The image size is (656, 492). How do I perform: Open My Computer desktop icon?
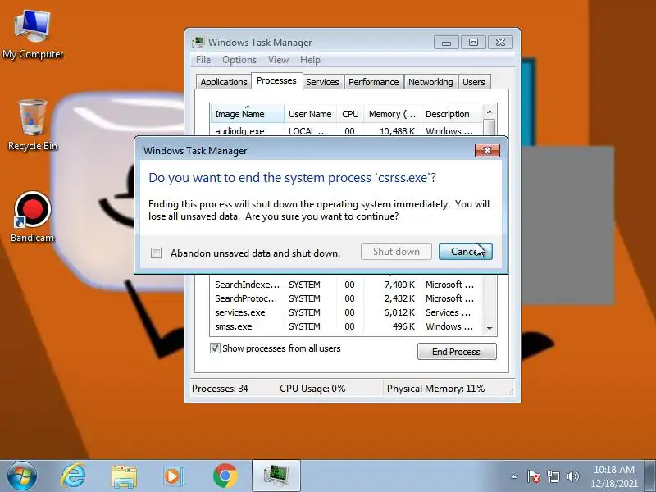tap(33, 35)
